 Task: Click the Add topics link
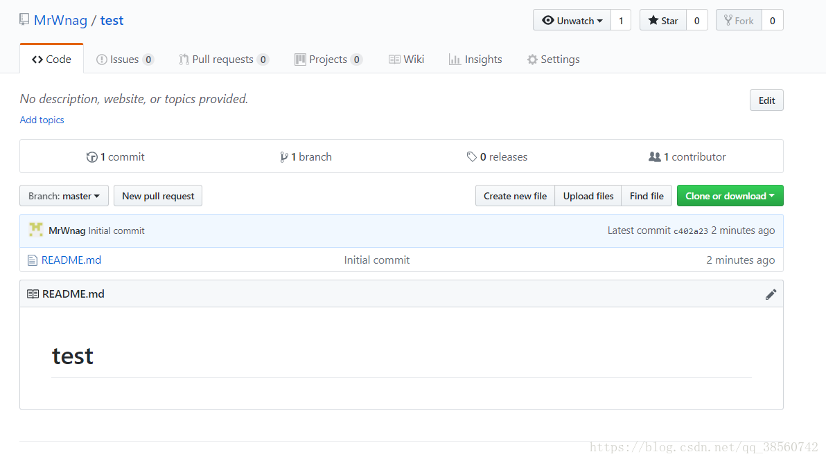[42, 120]
